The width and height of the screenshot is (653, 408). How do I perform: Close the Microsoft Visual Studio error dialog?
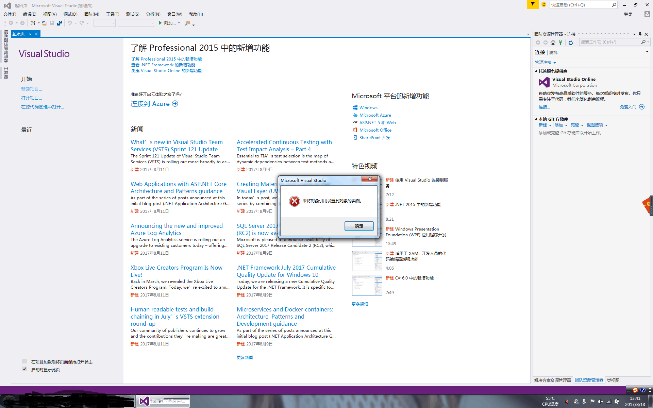point(369,179)
